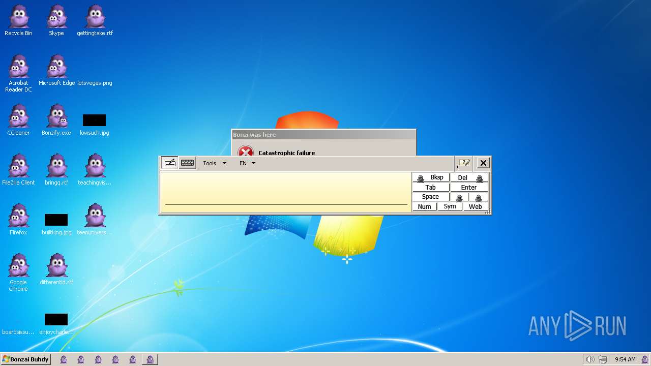Toggle the Web quick keys pad

click(x=476, y=206)
